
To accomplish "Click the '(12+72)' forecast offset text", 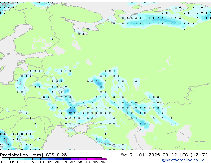I will coord(200,155).
